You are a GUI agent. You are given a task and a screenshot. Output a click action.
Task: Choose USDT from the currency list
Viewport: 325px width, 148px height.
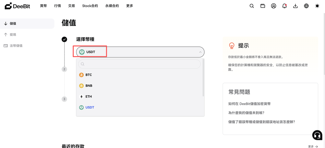139,108
